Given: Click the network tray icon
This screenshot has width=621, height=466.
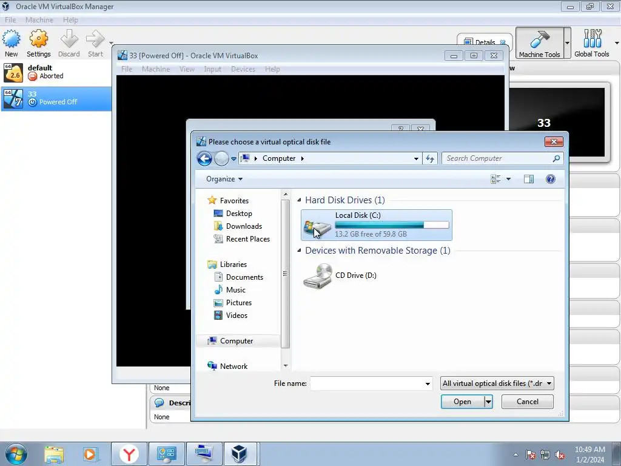Looking at the screenshot, I should tap(545, 455).
